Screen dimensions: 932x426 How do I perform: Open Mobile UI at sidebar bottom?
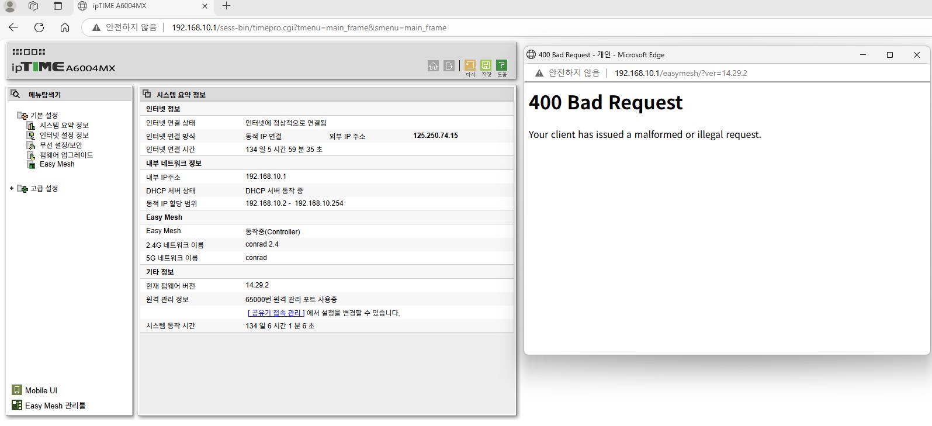pyautogui.click(x=34, y=390)
